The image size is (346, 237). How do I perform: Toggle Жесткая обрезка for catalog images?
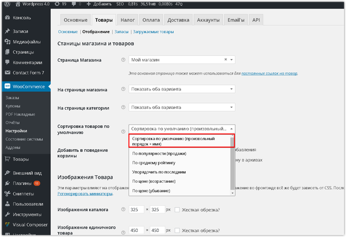pyautogui.click(x=177, y=210)
